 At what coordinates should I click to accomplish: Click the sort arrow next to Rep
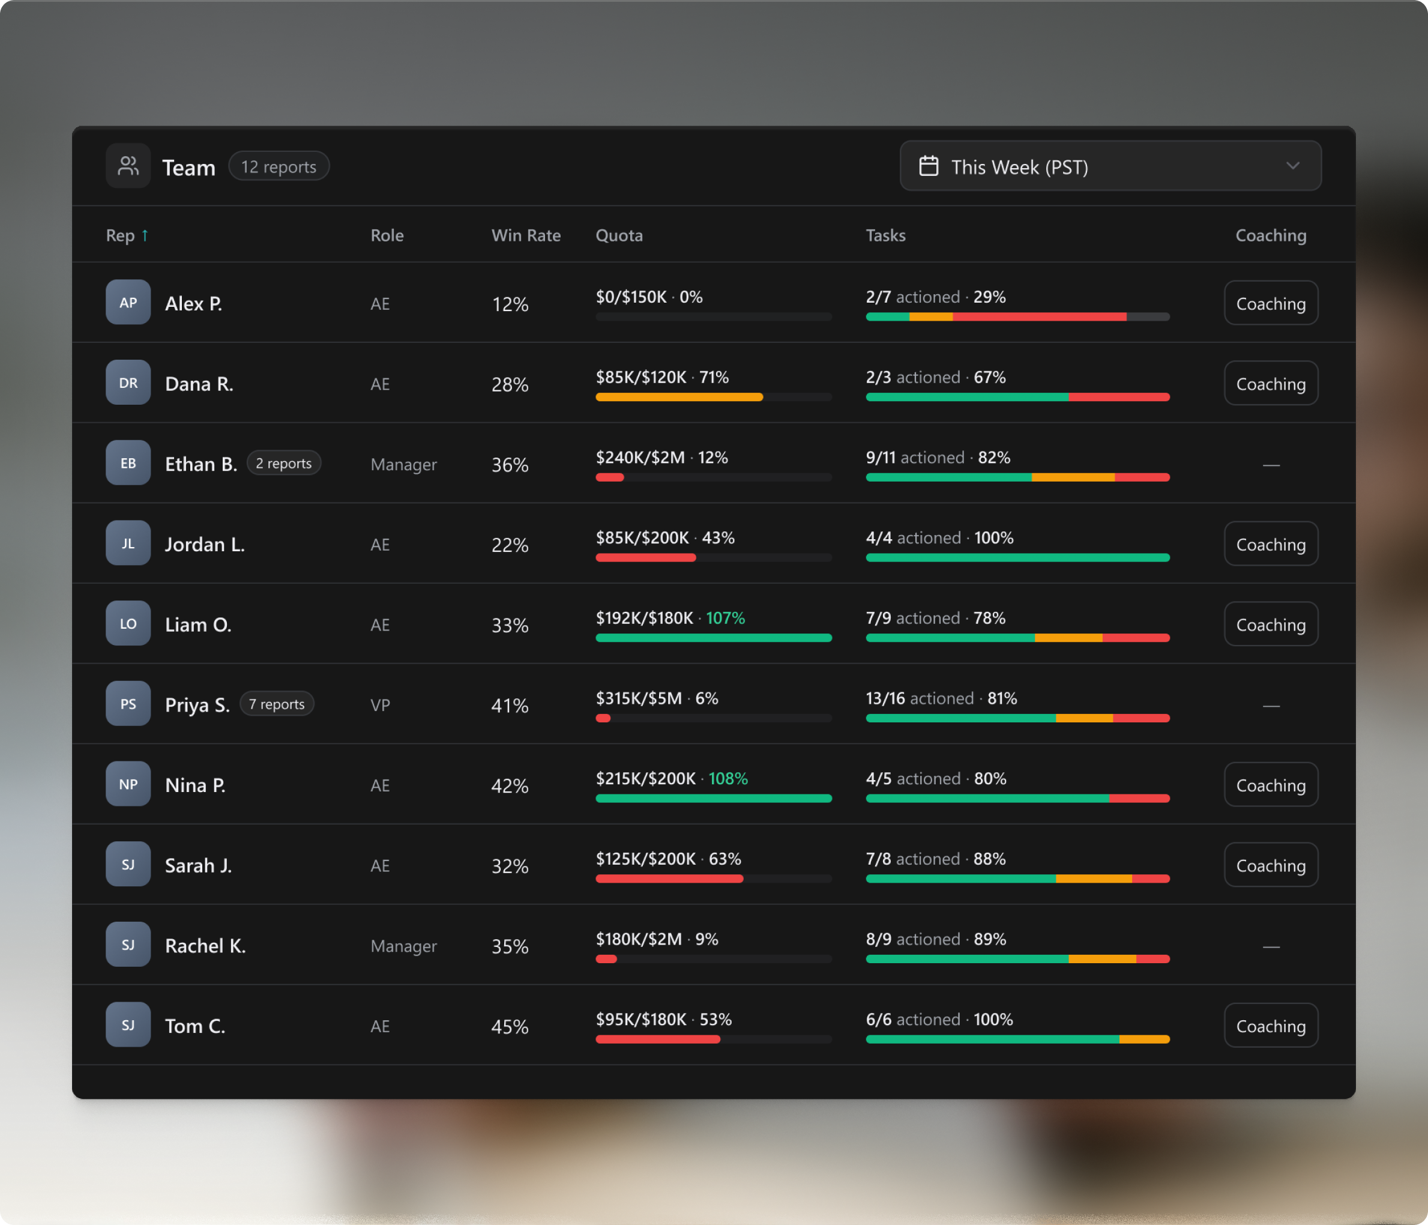[x=145, y=235]
